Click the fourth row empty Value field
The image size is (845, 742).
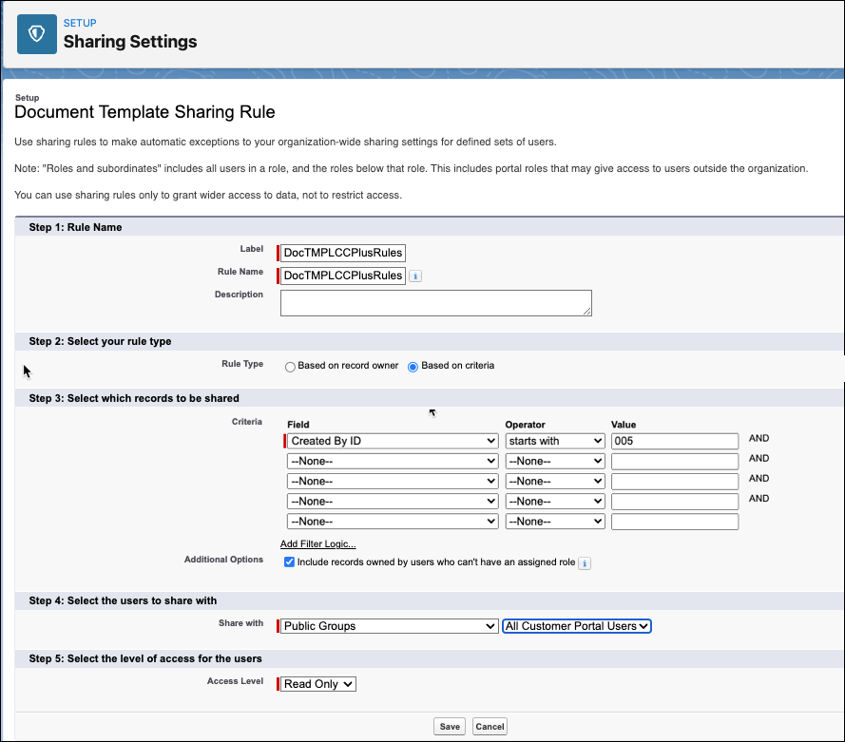(675, 502)
